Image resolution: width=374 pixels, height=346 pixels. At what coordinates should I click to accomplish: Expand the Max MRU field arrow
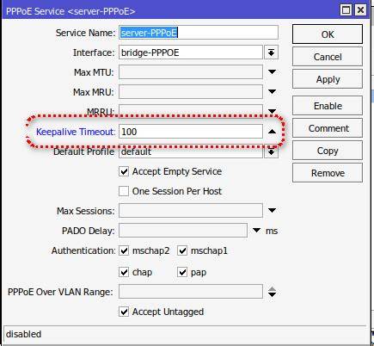[272, 91]
